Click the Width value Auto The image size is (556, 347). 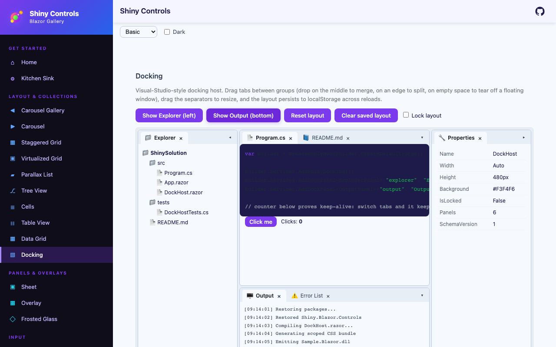point(498,166)
